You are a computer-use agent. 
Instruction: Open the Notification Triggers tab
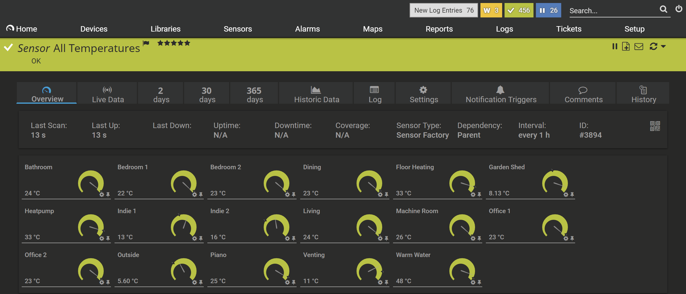click(x=501, y=94)
